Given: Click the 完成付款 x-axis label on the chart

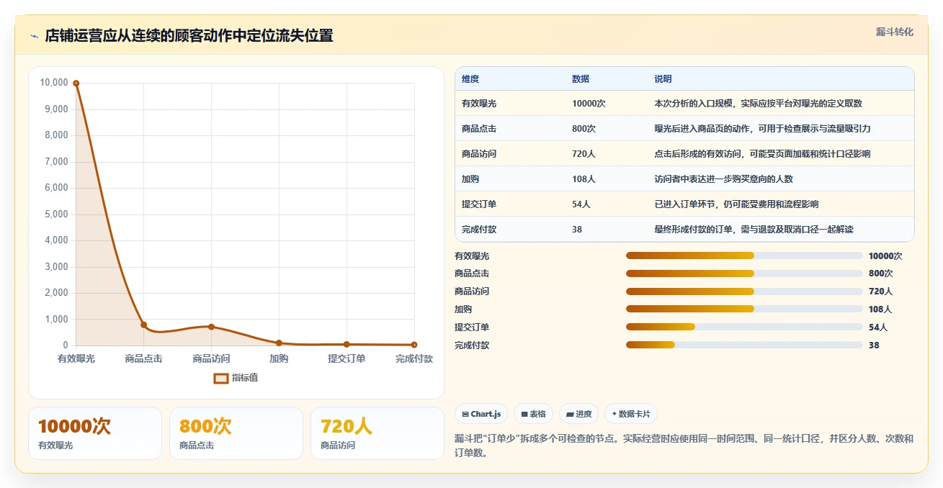Looking at the screenshot, I should click(x=414, y=358).
